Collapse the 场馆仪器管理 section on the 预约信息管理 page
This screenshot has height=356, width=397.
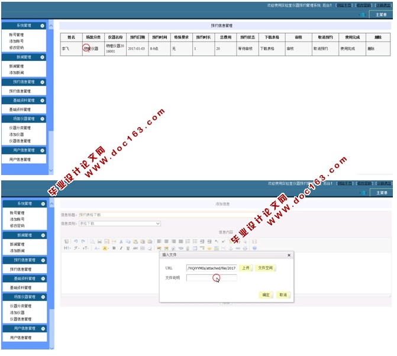[x=42, y=119]
